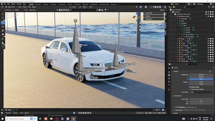The image size is (215, 121).
Task: Open the File menu
Action: 5,4
